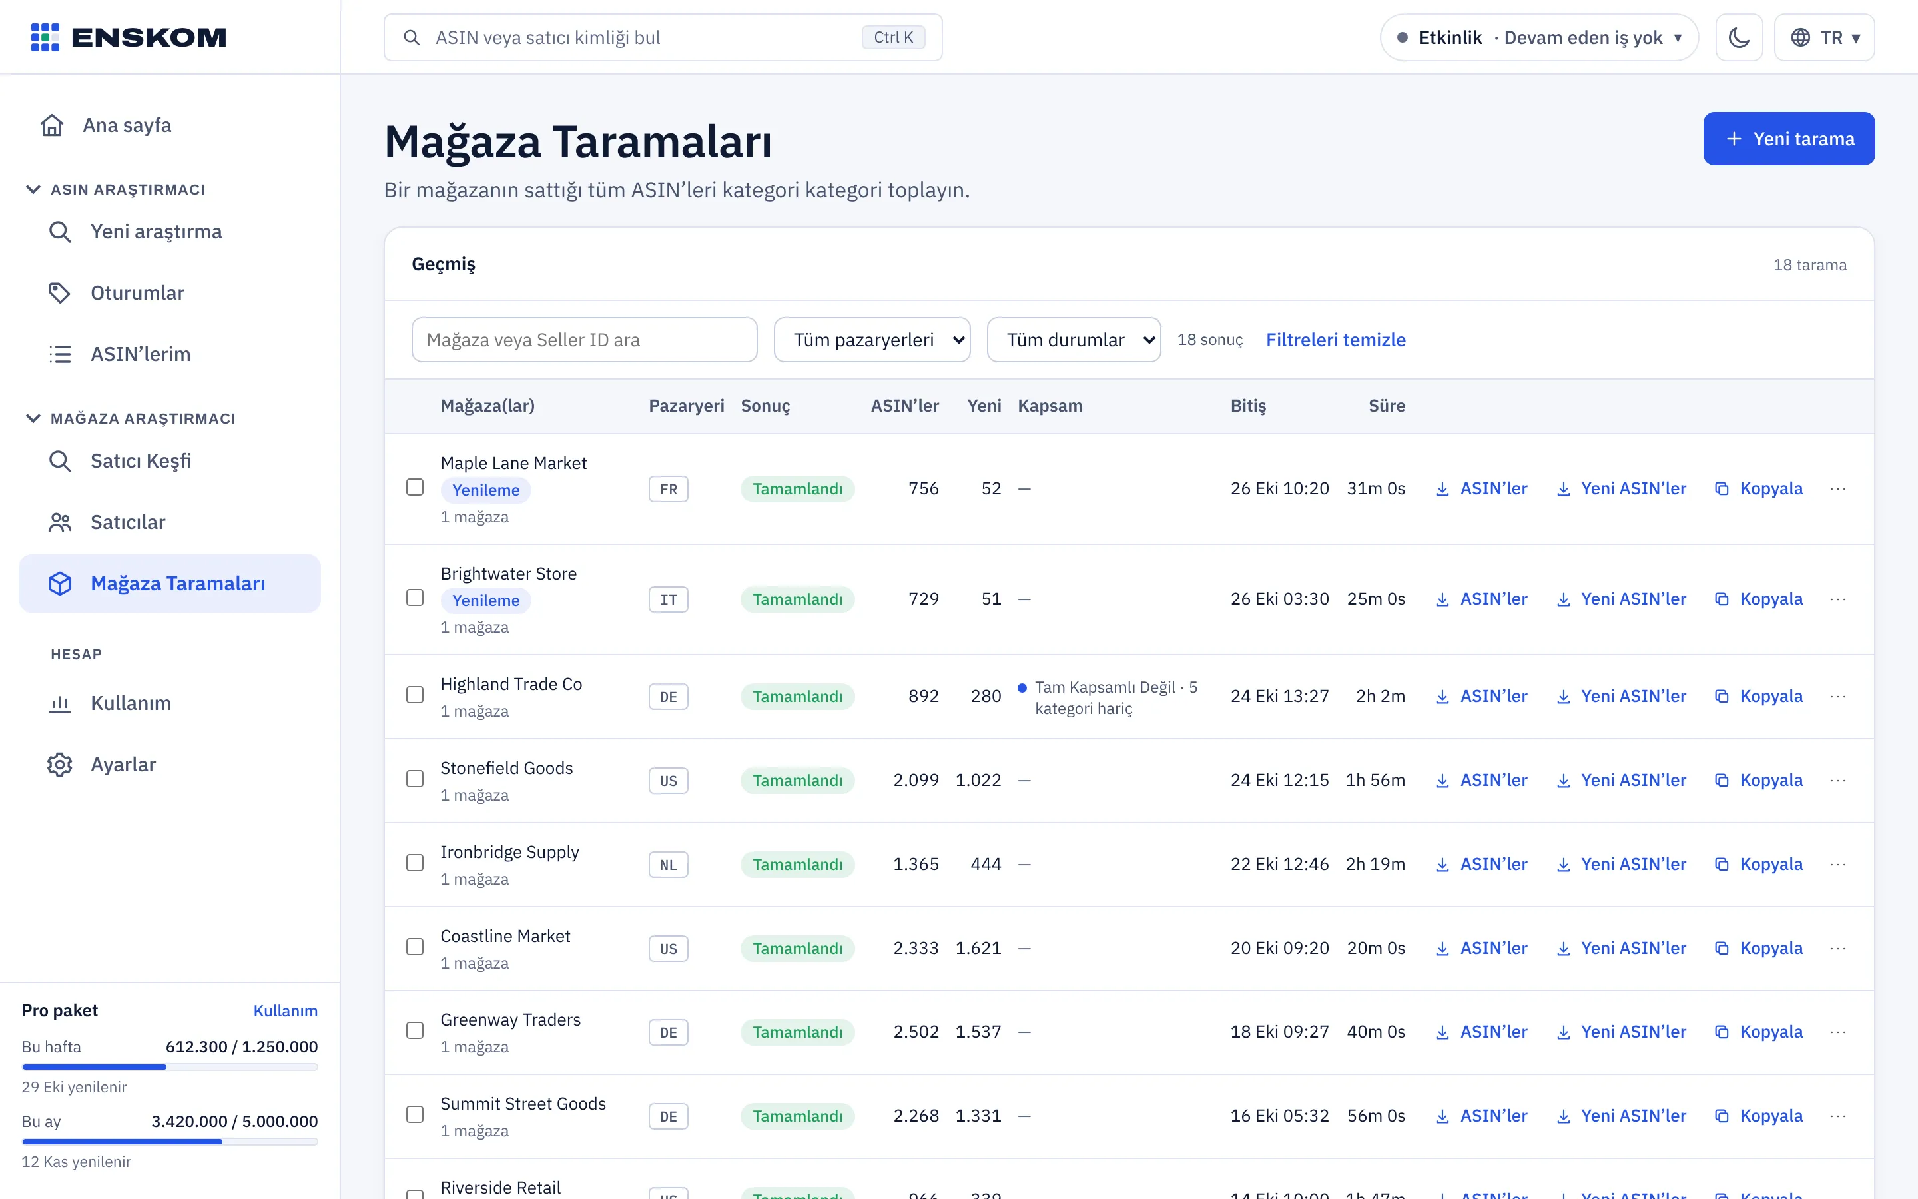Download Yeni ASIN'ler for Stonefield Goods
Screen dimensions: 1918x1199
pyautogui.click(x=1621, y=780)
